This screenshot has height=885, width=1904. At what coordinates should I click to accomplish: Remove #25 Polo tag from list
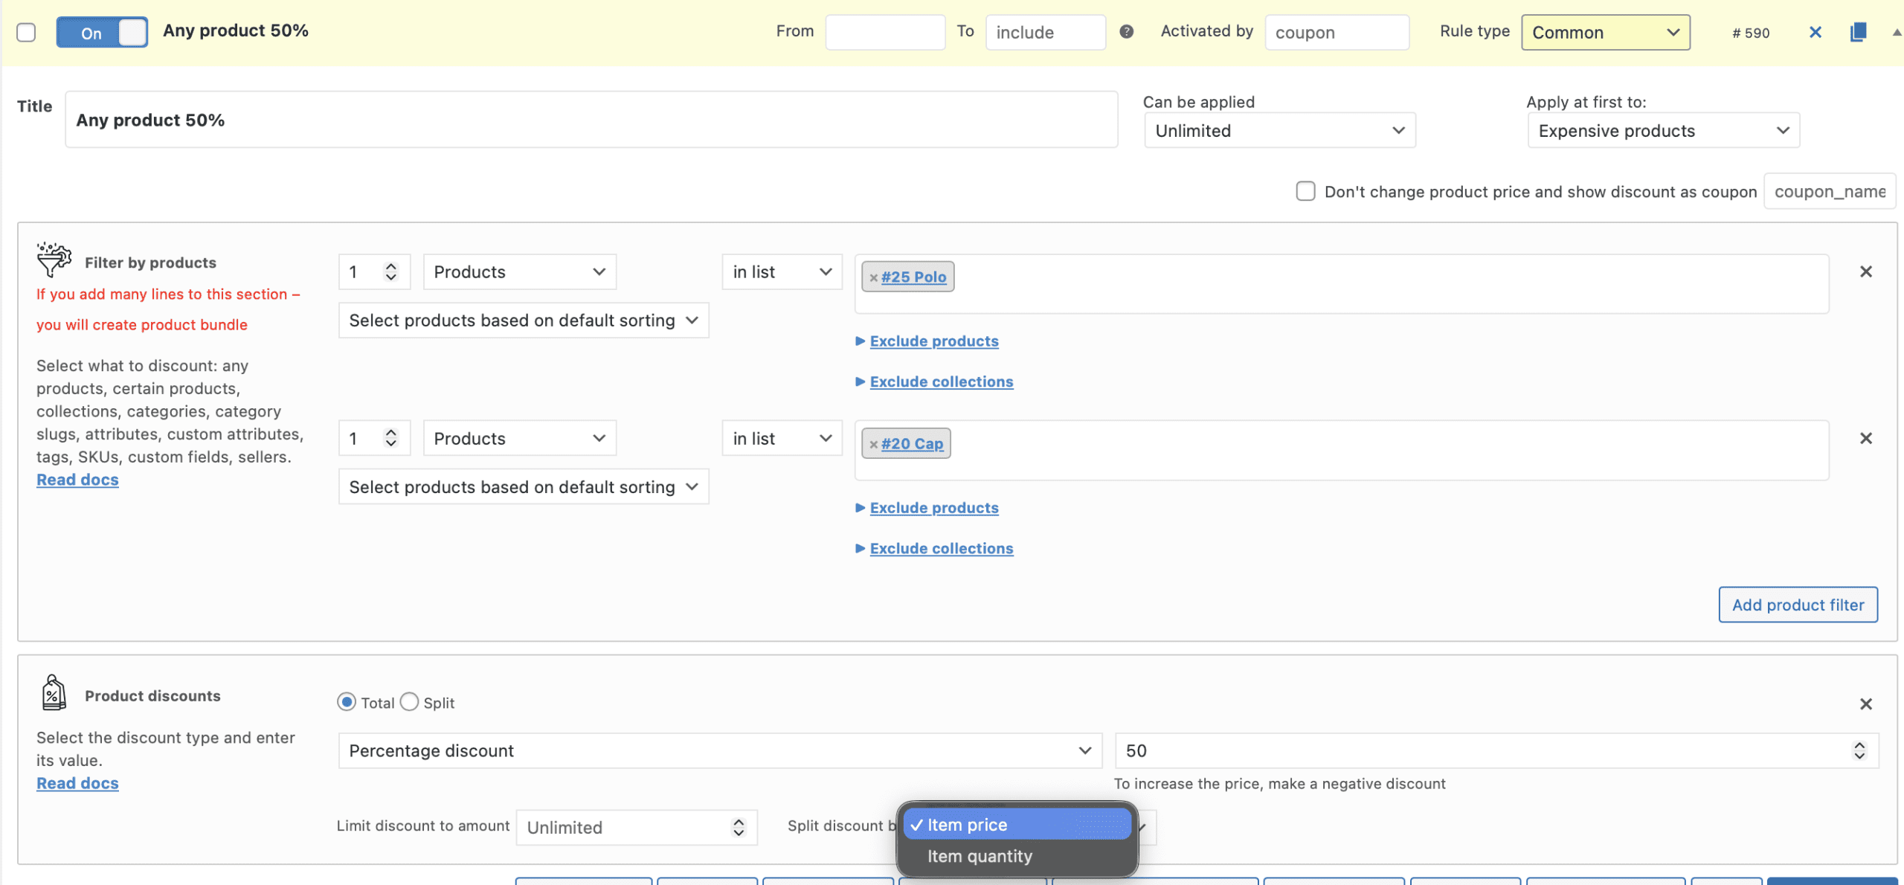click(873, 277)
